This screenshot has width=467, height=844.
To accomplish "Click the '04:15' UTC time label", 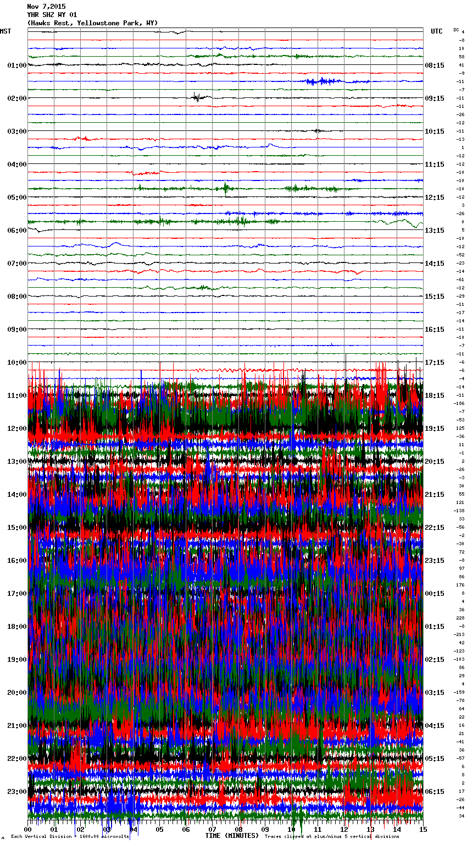I will tap(435, 726).
